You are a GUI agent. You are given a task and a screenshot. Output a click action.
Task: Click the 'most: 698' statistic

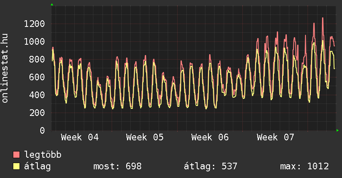117,166
